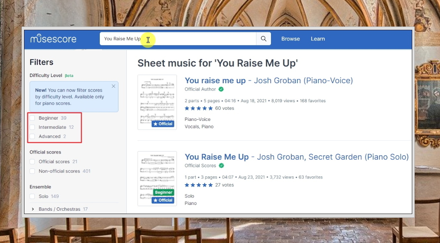The image size is (440, 243).
Task: Close the difficulty level info notice
Action: (114, 87)
